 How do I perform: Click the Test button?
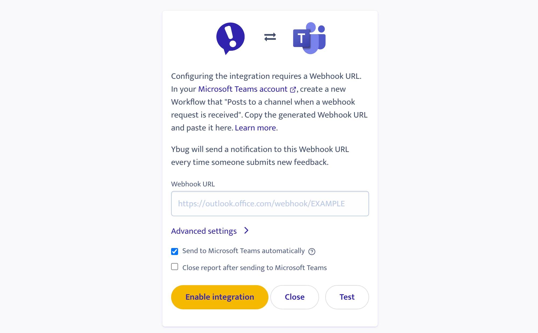tap(347, 297)
